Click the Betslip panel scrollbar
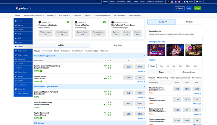217x125 pixels. 203,76
